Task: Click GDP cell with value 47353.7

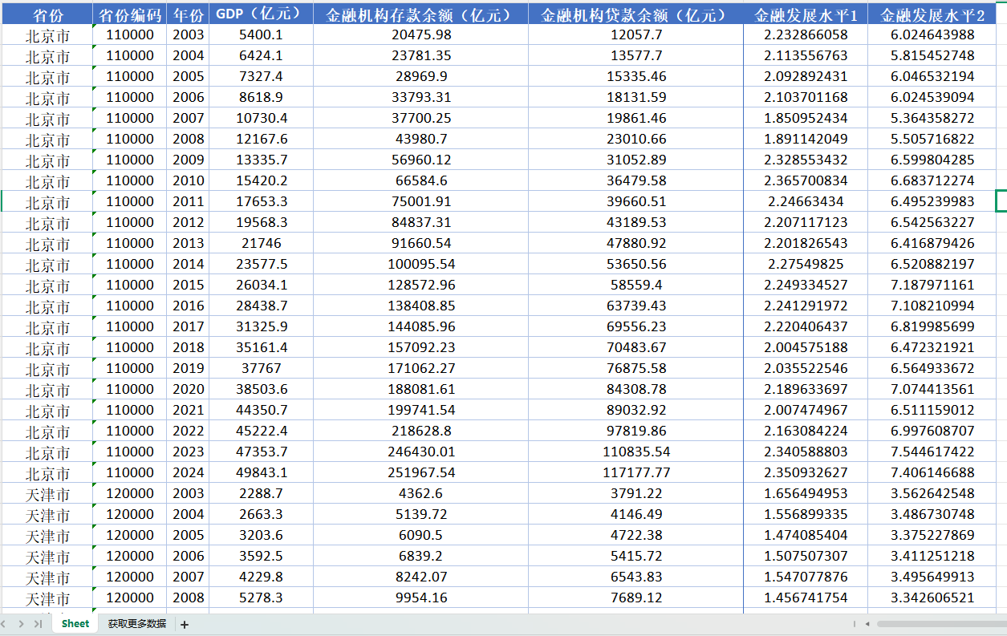Action: click(261, 452)
